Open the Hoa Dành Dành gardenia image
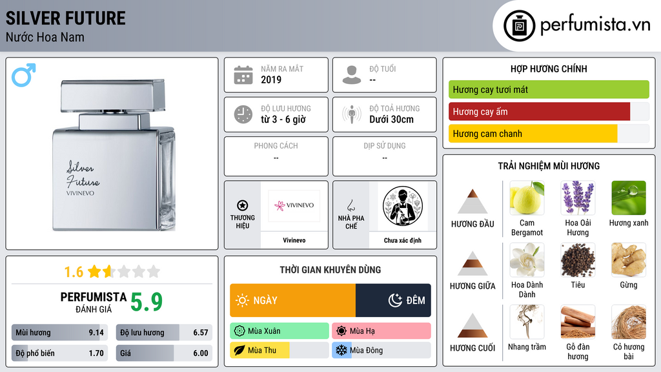Screen dimensions: 661x372 [x=527, y=260]
